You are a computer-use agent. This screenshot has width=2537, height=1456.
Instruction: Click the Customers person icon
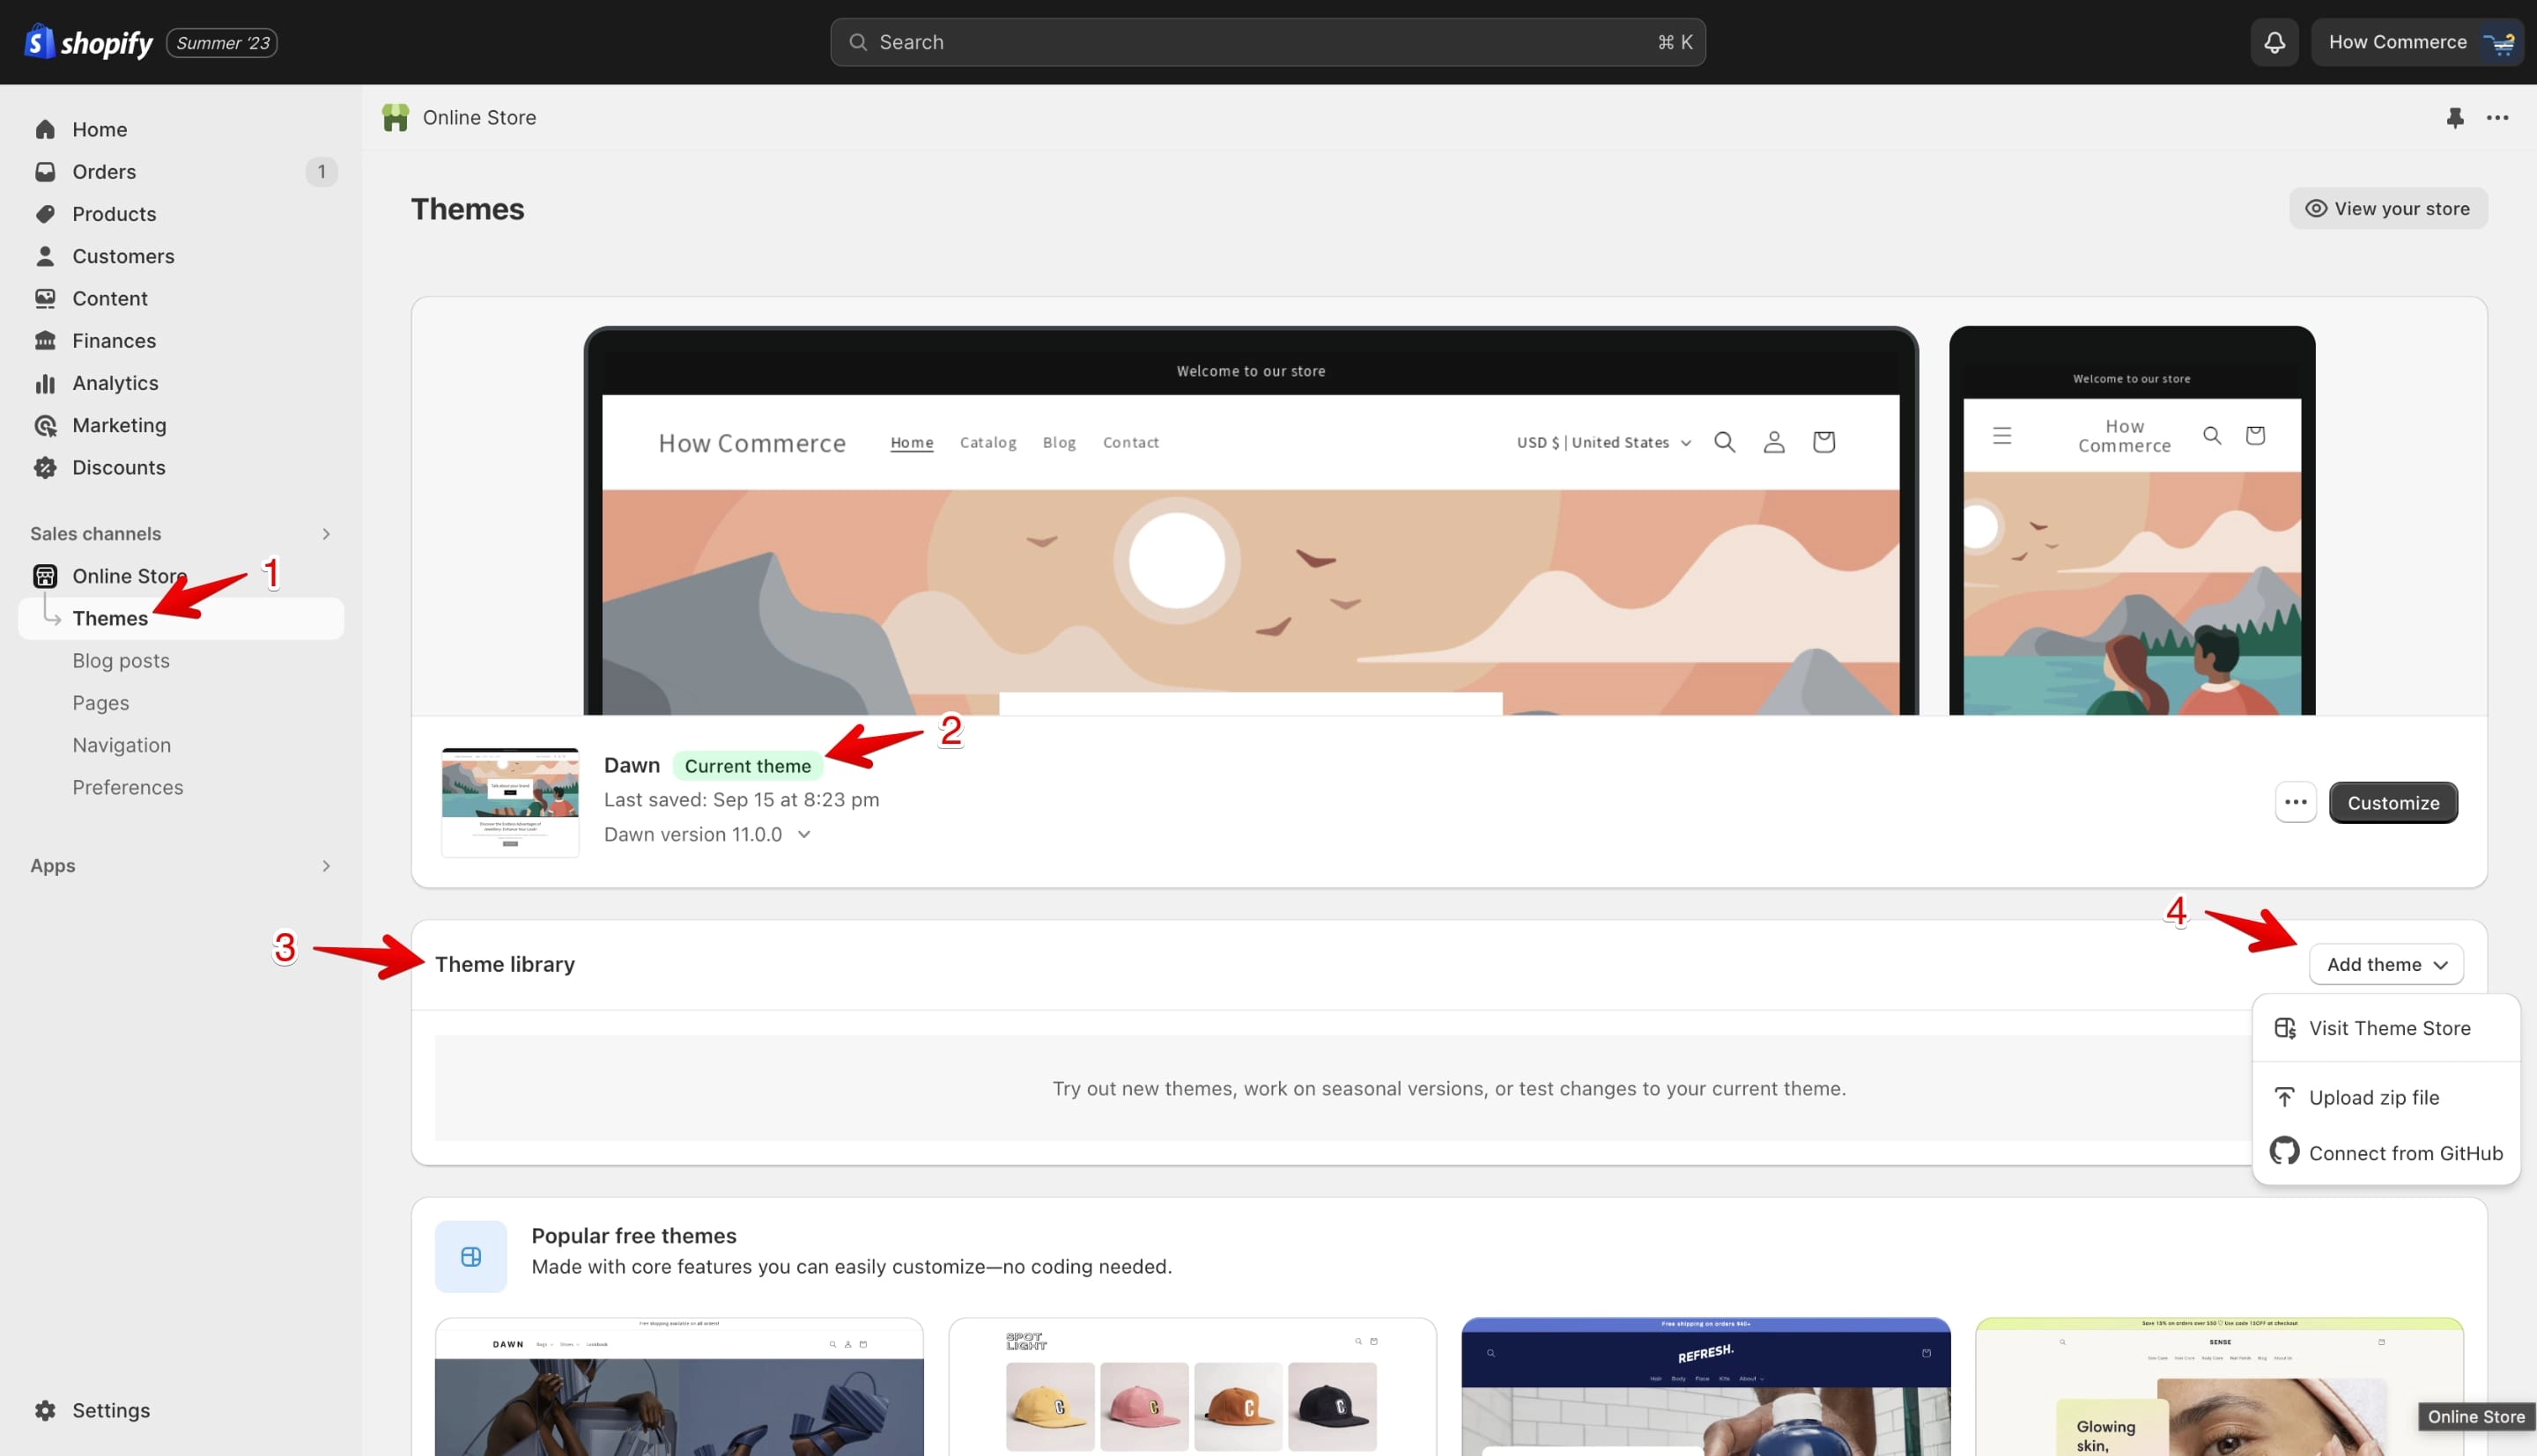coord(45,256)
